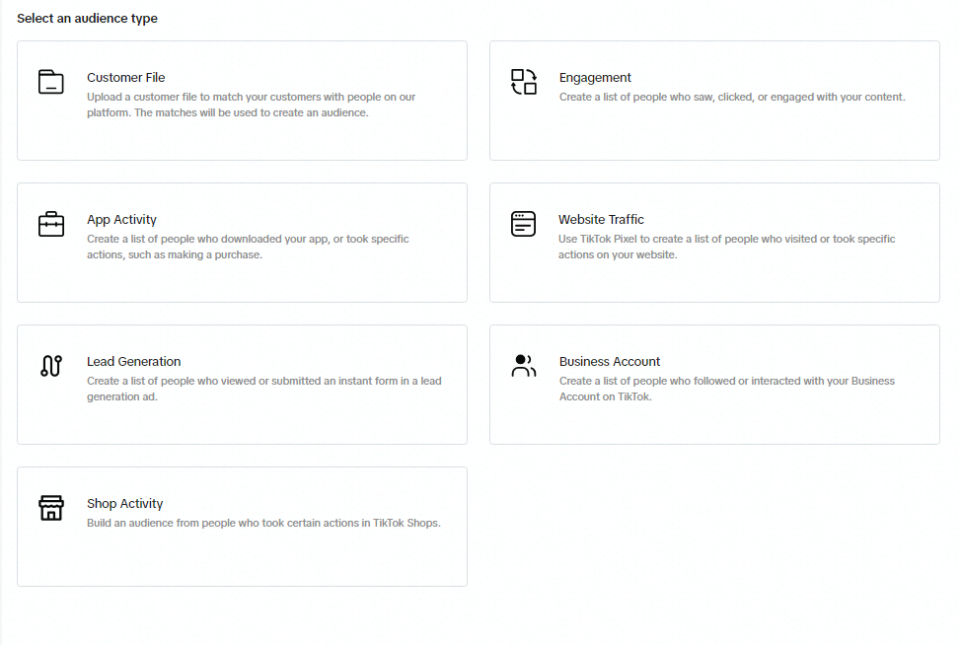The image size is (961, 645).
Task: Click the Business Account people icon
Action: pyautogui.click(x=524, y=366)
